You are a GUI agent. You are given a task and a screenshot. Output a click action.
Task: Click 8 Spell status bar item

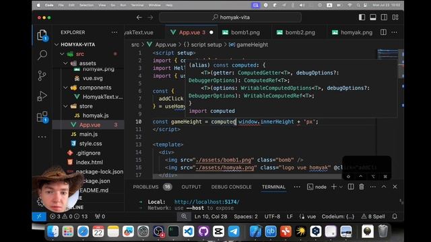[x=373, y=216]
